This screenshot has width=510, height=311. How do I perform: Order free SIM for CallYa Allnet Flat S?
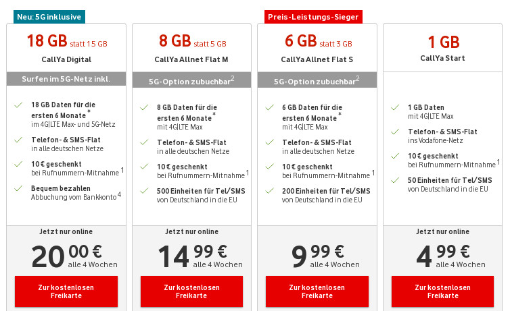pyautogui.click(x=317, y=291)
